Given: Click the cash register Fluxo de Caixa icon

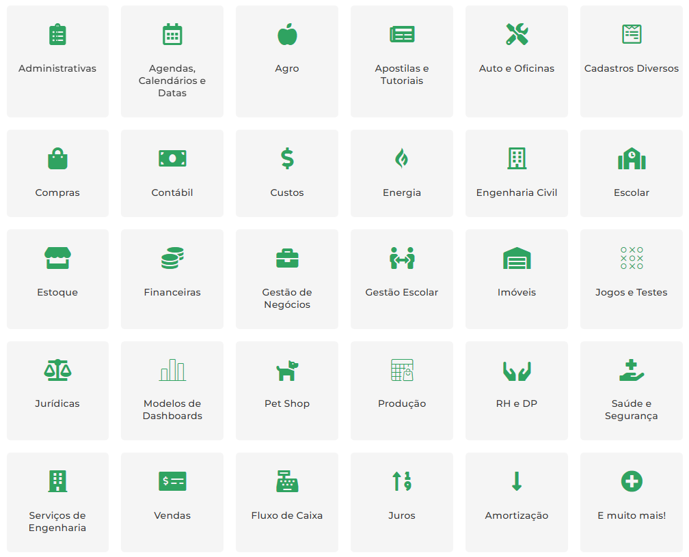Looking at the screenshot, I should (287, 481).
